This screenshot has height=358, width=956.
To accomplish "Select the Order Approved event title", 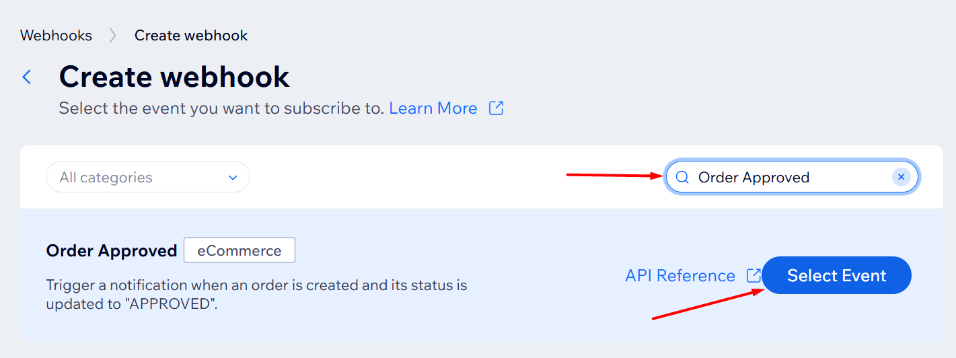I will coord(111,251).
